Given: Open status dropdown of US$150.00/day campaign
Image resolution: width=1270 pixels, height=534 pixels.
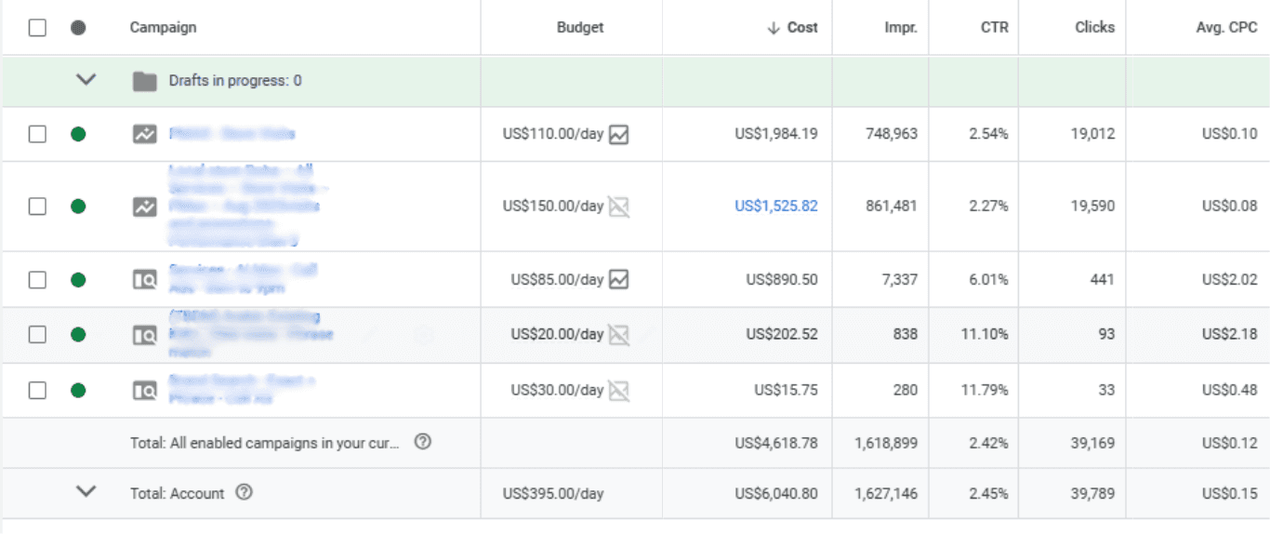Looking at the screenshot, I should click(78, 207).
